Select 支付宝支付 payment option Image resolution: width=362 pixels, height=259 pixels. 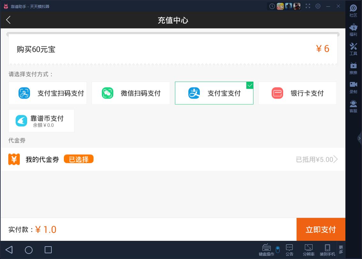tap(214, 93)
